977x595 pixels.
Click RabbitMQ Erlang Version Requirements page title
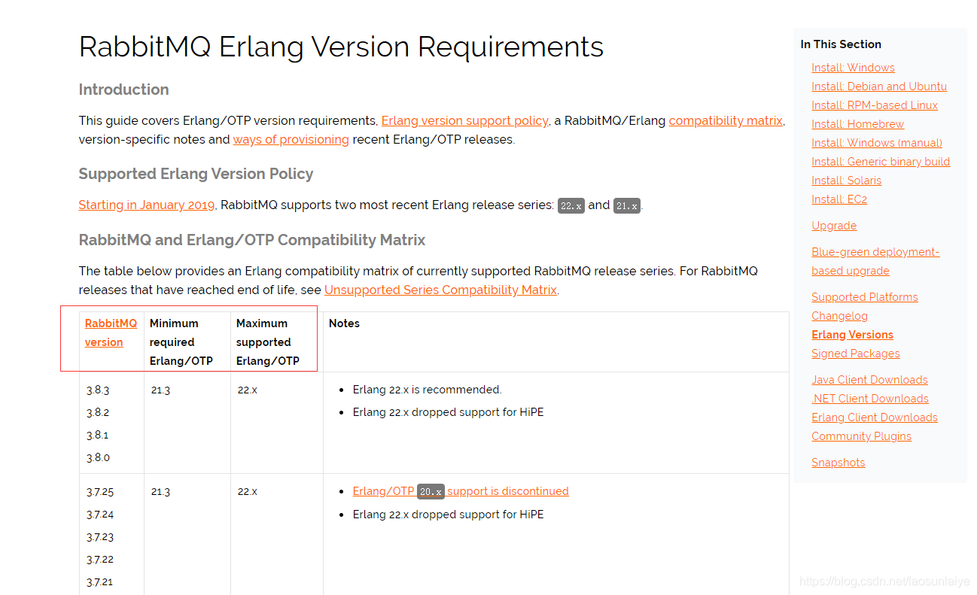point(341,47)
